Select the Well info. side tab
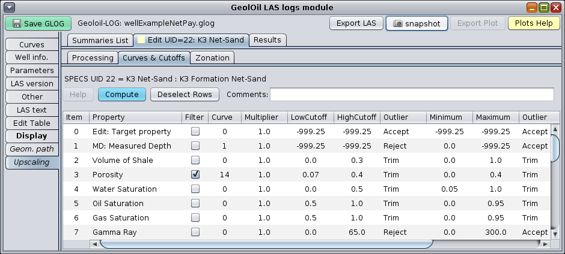The width and height of the screenshot is (565, 254). 32,58
